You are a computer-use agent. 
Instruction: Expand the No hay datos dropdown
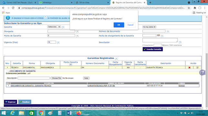click(149, 27)
